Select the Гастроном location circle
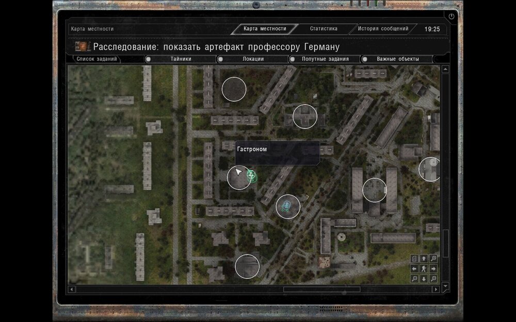Viewport: 516px width, 322px height. tap(239, 178)
